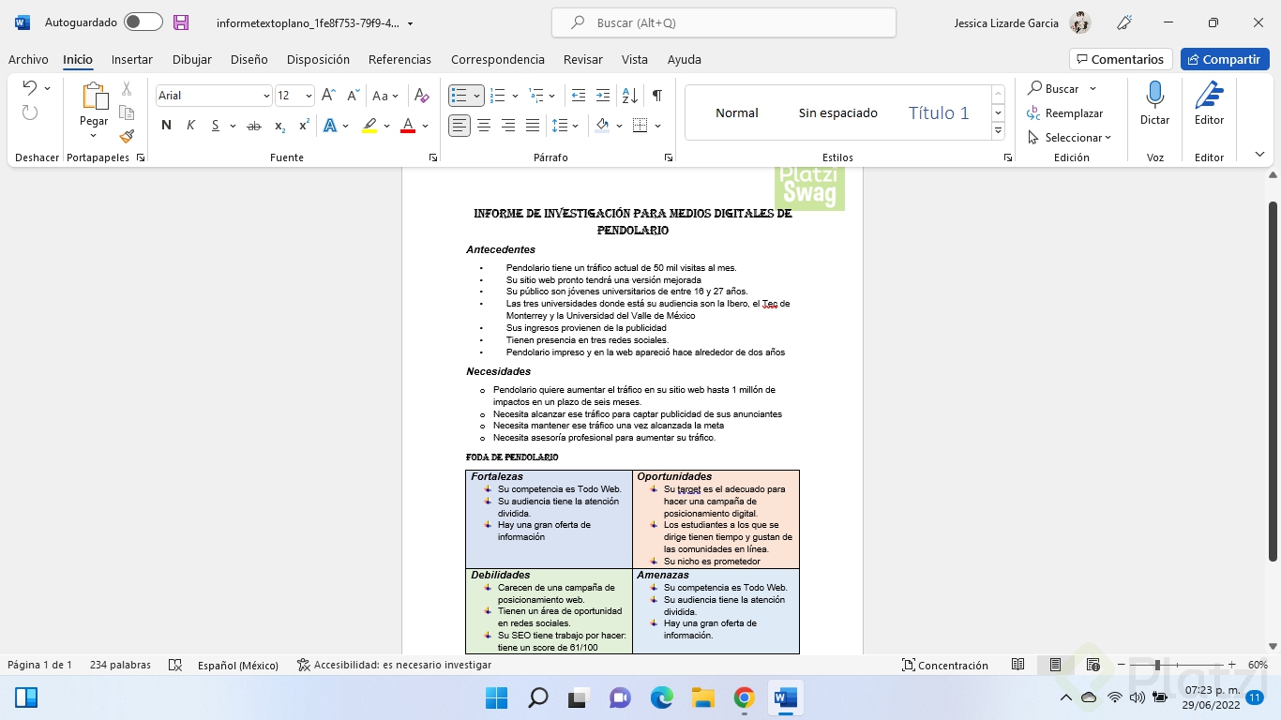
Task: Switch to the Revisar tab
Action: coord(583,59)
